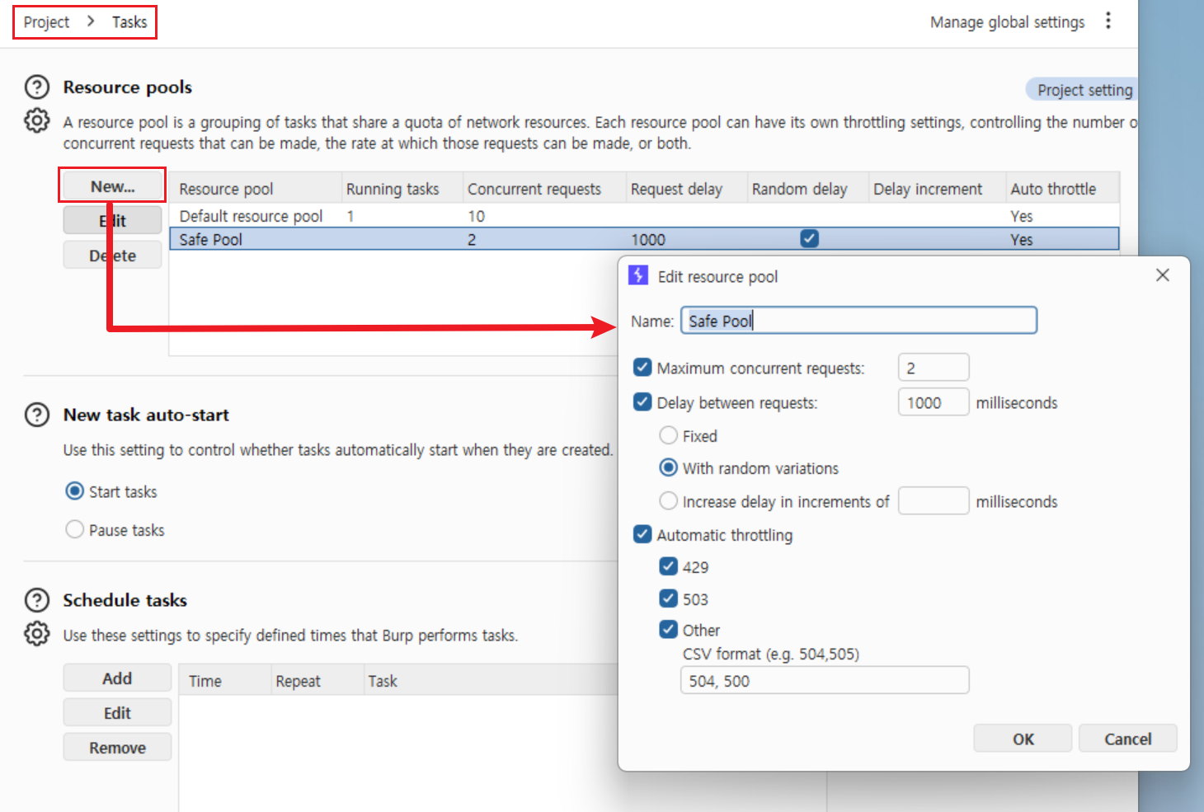Image resolution: width=1204 pixels, height=812 pixels.
Task: Delete the selected resource pool
Action: 112,256
